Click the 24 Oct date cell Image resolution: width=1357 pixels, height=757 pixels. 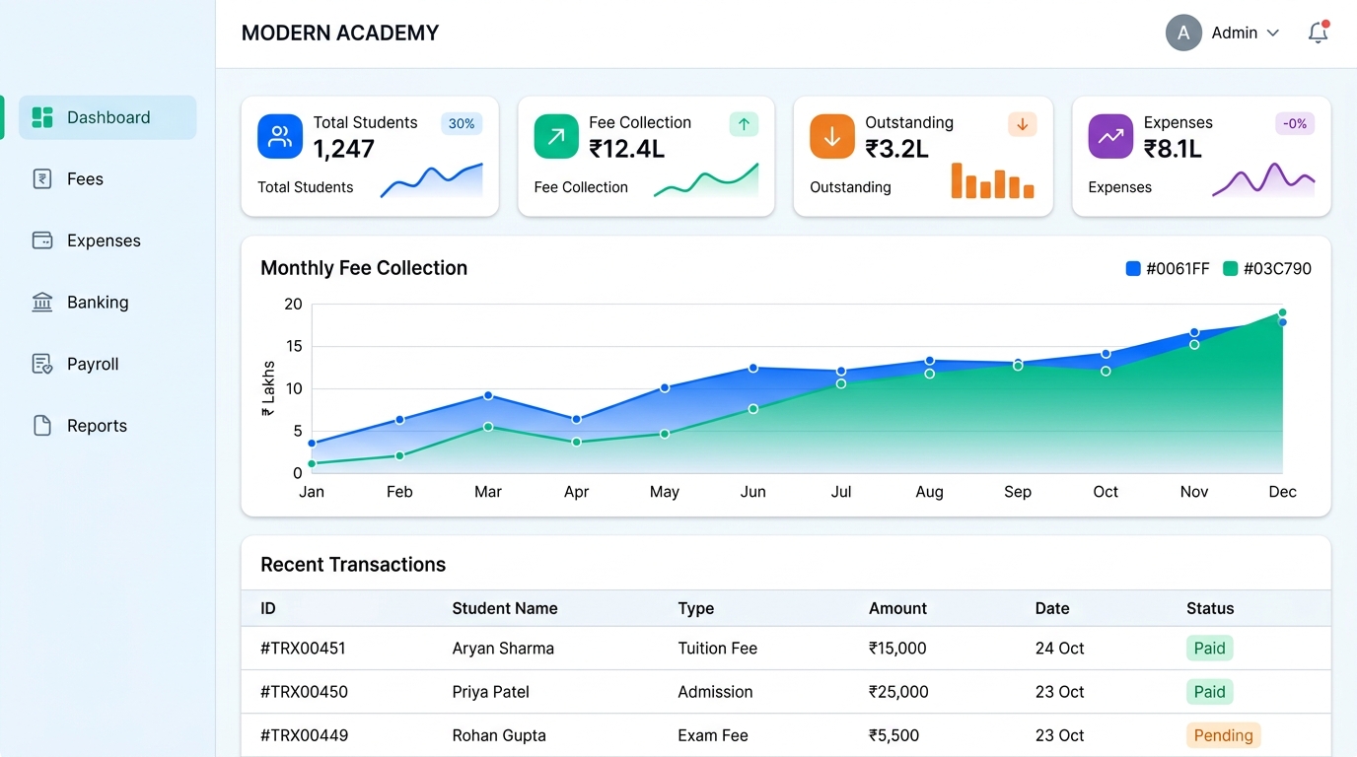1059,649
